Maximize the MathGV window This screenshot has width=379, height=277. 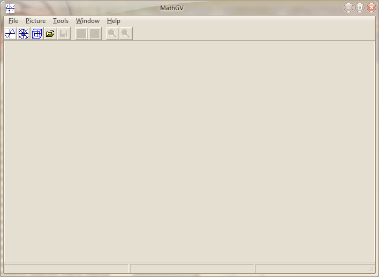click(360, 7)
